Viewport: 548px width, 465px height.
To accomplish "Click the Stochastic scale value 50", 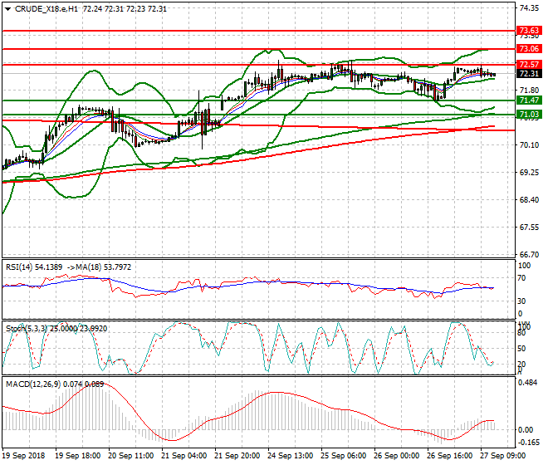I will (521, 349).
